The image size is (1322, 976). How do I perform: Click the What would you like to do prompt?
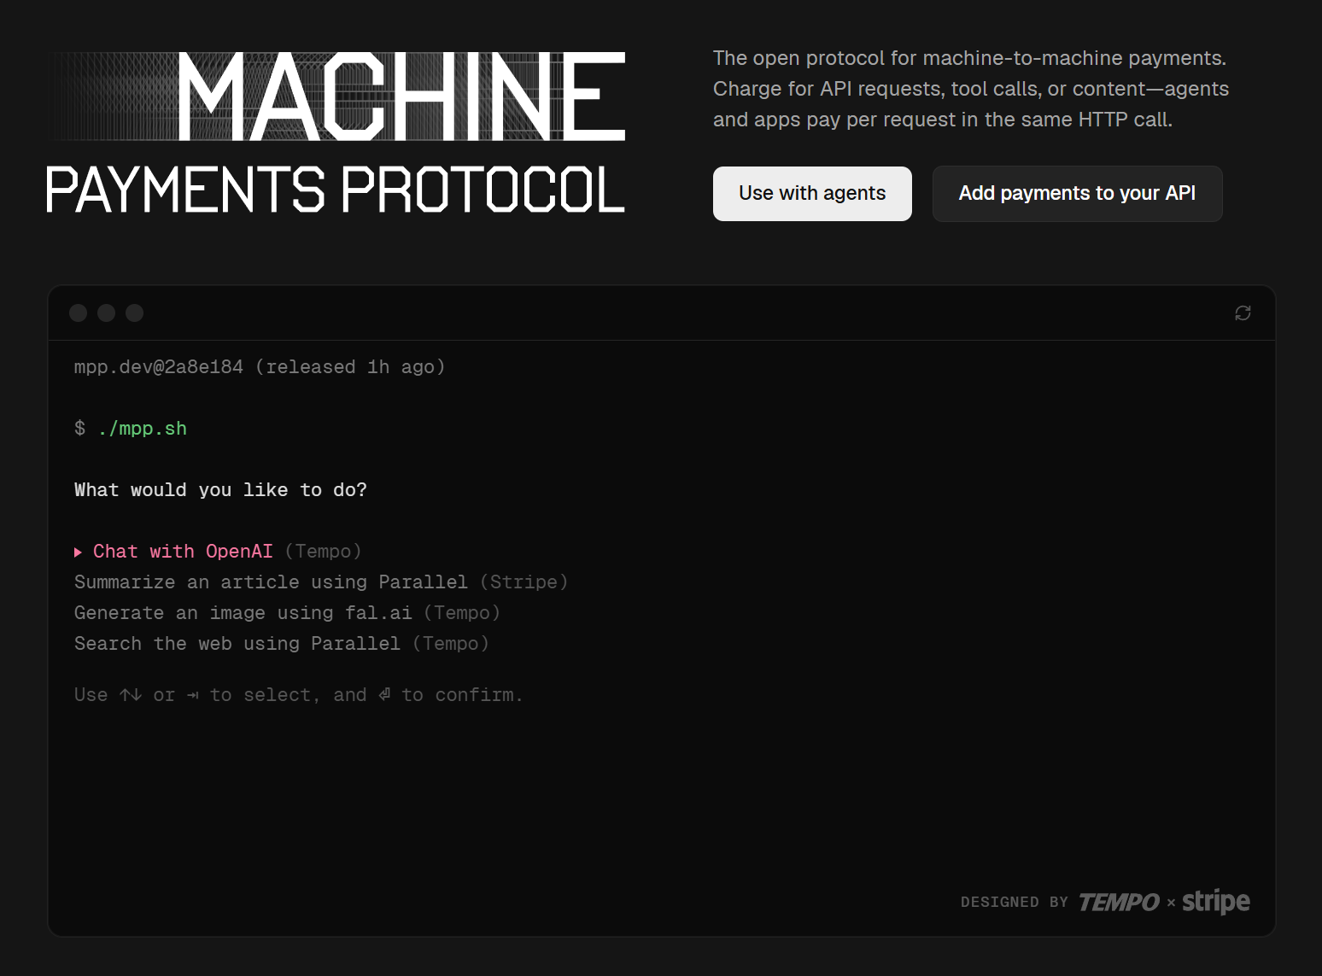tap(220, 489)
